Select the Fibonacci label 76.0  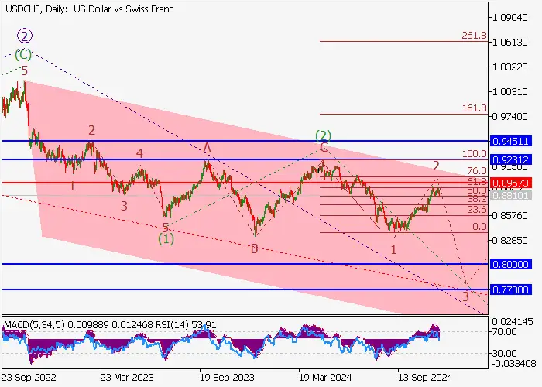[477, 170]
